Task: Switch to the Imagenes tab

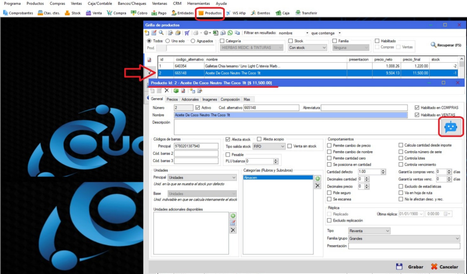Action: 210,99
